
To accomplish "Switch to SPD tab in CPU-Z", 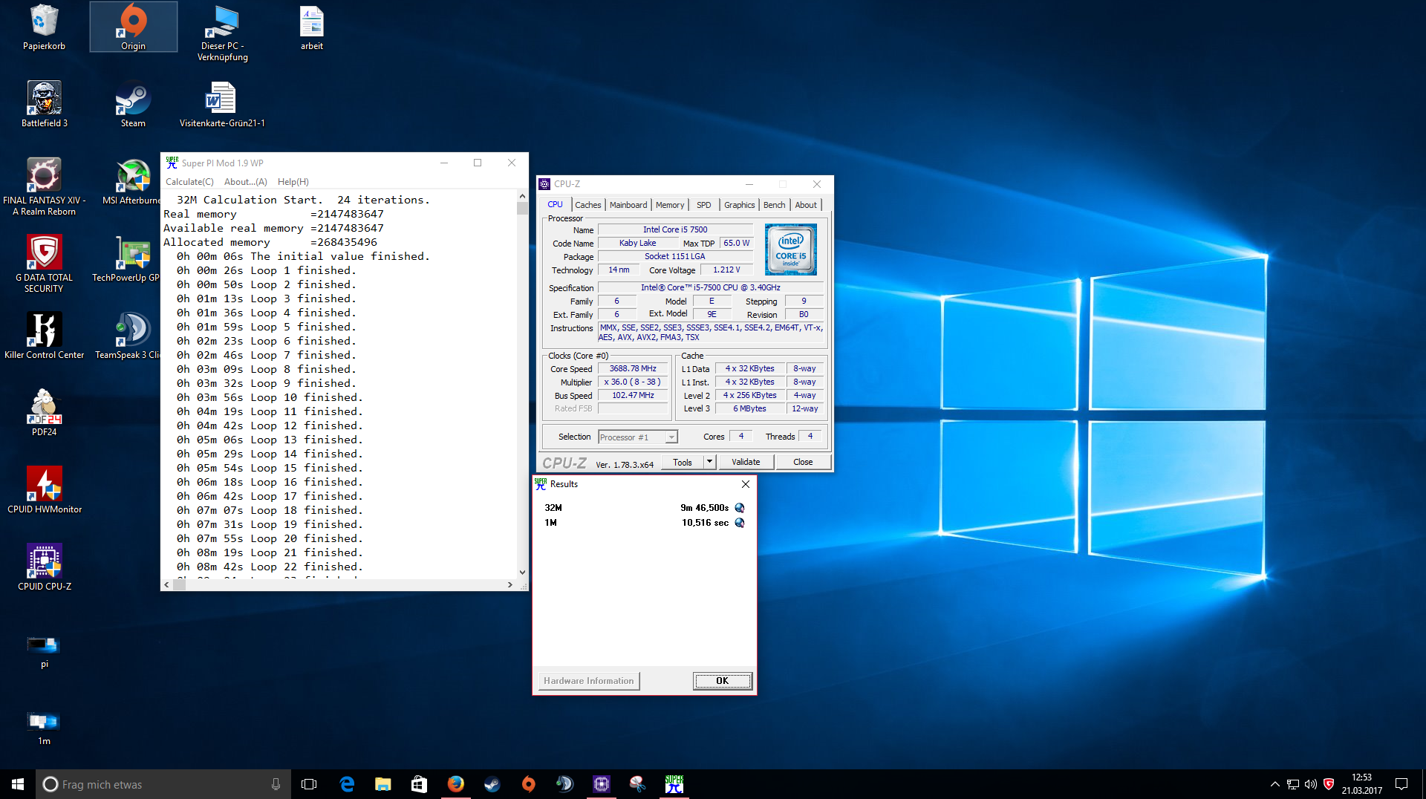I will (x=704, y=205).
